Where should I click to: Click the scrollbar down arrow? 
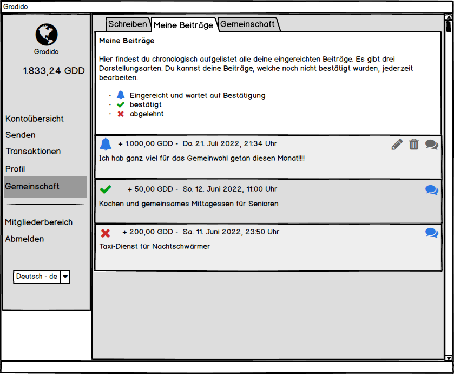tap(448, 358)
